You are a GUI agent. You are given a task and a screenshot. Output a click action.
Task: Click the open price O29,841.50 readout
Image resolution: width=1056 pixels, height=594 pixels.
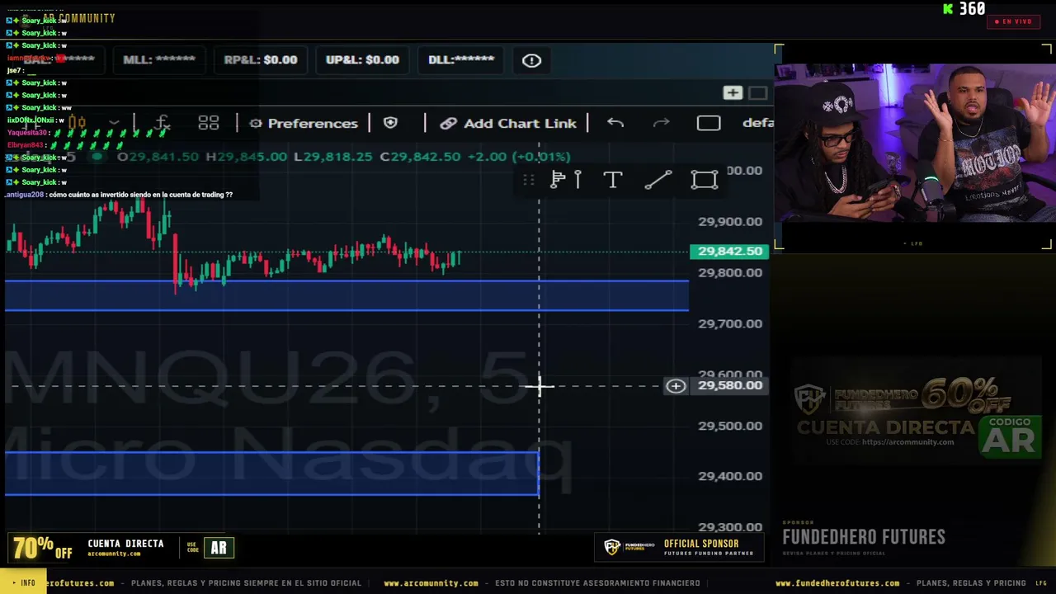pos(158,157)
